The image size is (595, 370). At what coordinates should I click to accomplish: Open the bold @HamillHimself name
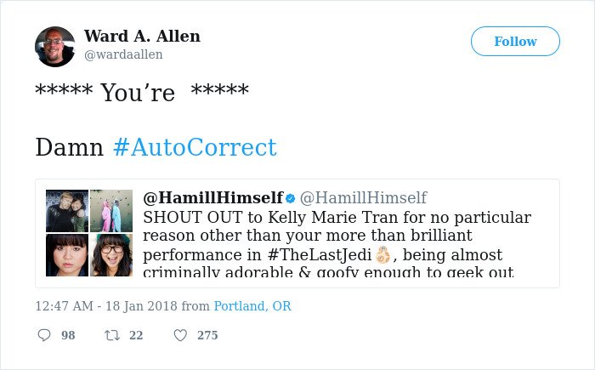coord(213,198)
